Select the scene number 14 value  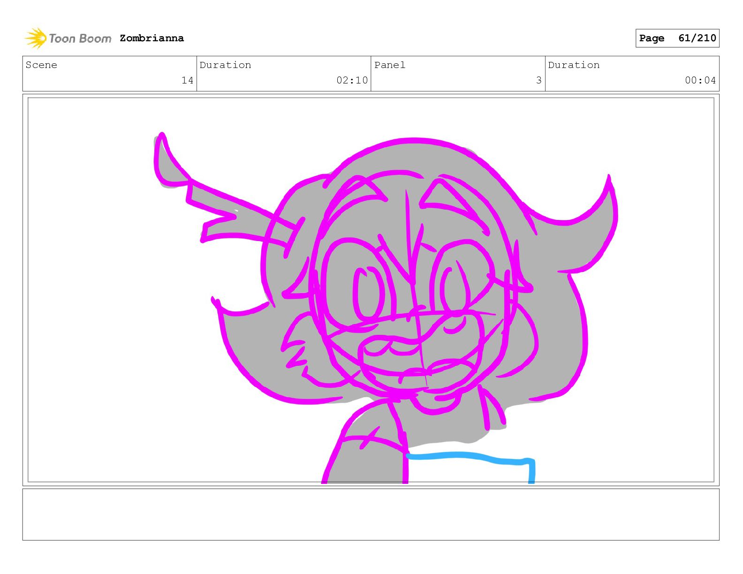187,80
